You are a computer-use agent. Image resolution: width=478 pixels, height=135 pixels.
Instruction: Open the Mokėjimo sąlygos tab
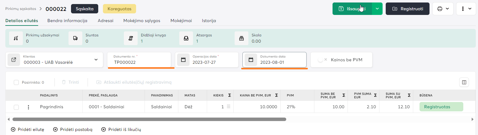[x=142, y=21]
